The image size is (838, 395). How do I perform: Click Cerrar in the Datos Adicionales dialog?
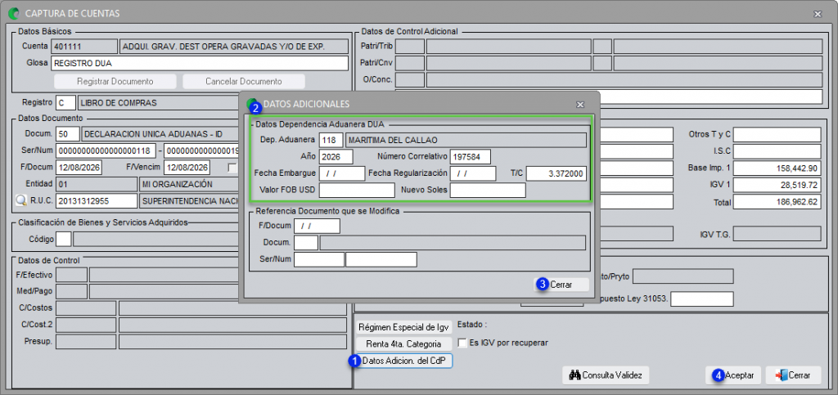point(561,285)
